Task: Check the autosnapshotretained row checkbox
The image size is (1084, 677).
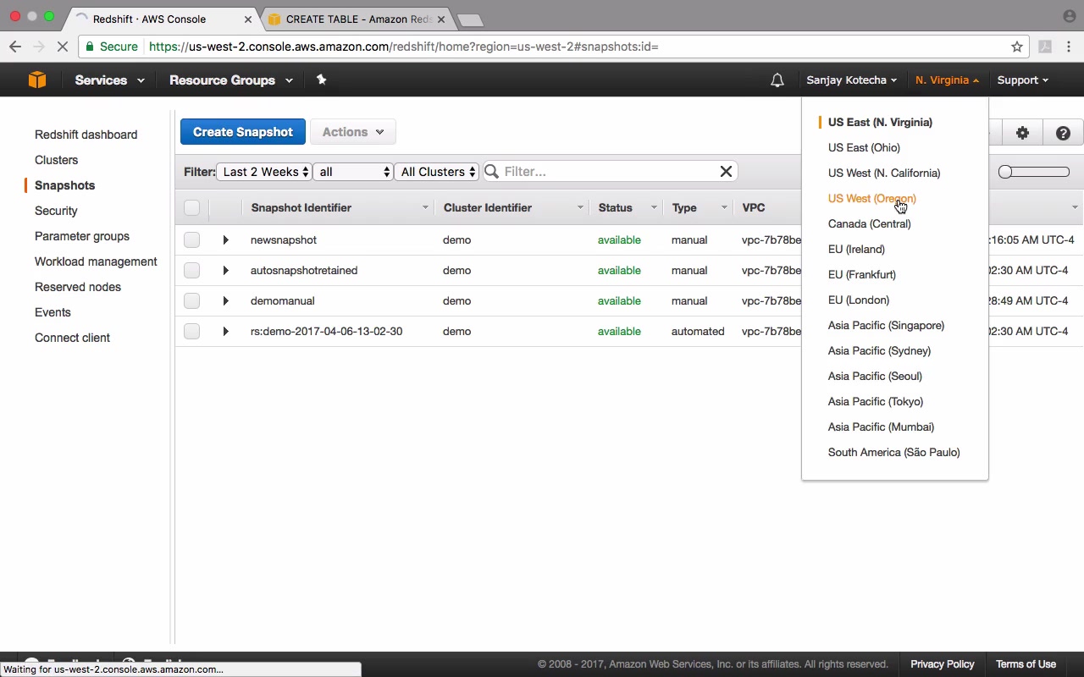Action: coord(191,270)
